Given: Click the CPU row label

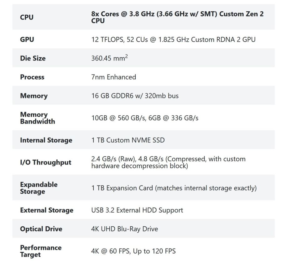Looking at the screenshot, I should click(27, 18).
